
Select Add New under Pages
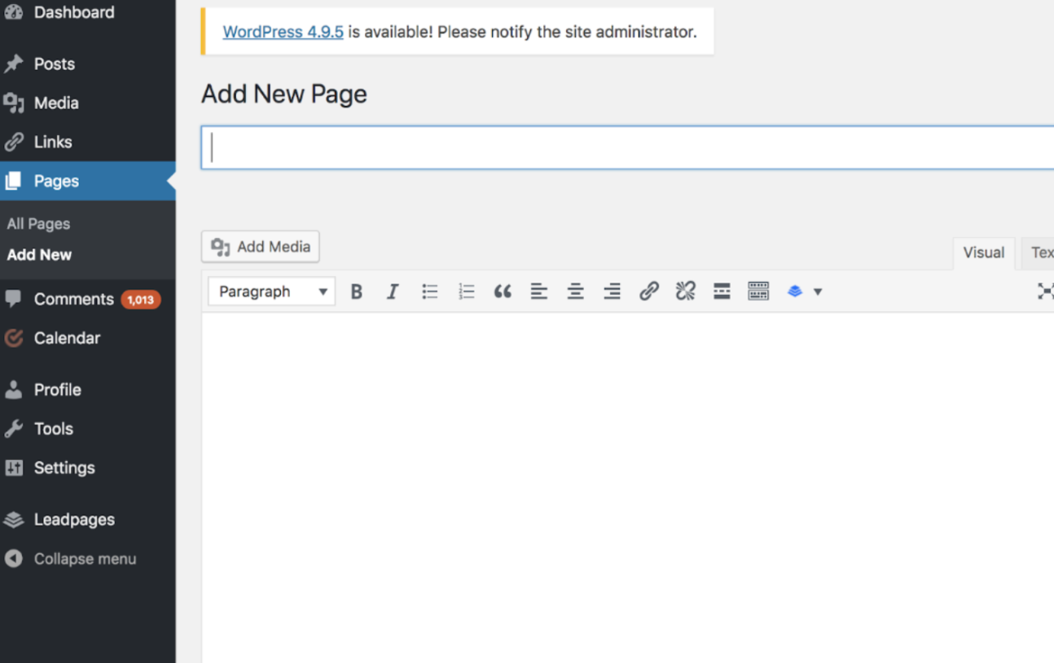pos(39,255)
